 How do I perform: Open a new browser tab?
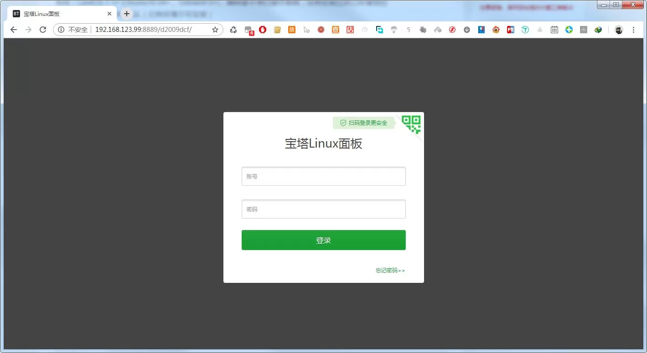(127, 14)
